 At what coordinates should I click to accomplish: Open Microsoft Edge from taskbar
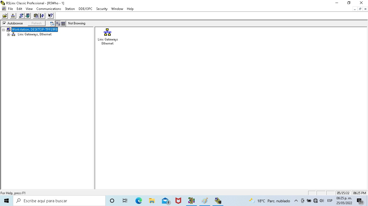(138, 201)
